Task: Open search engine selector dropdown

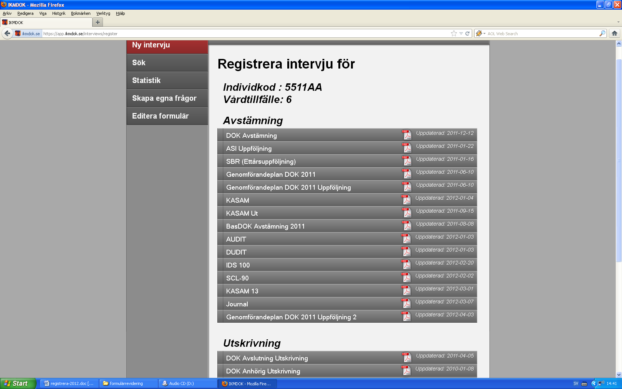Action: point(481,33)
